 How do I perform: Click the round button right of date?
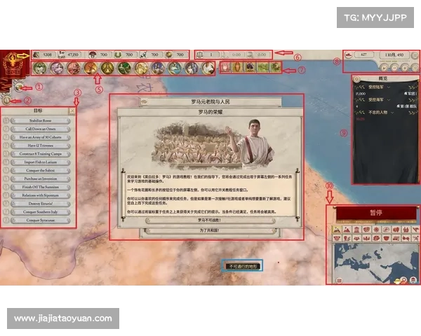point(415,55)
